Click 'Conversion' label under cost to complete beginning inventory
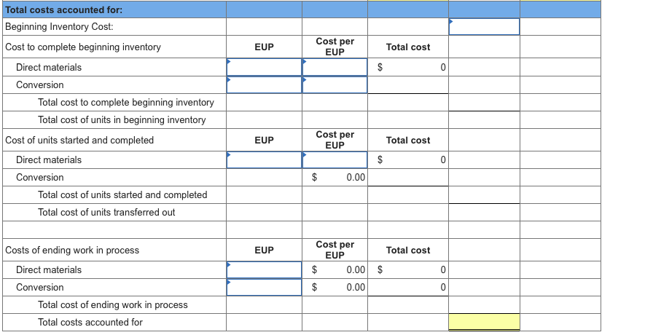The height and width of the screenshot is (335, 653). [x=40, y=85]
